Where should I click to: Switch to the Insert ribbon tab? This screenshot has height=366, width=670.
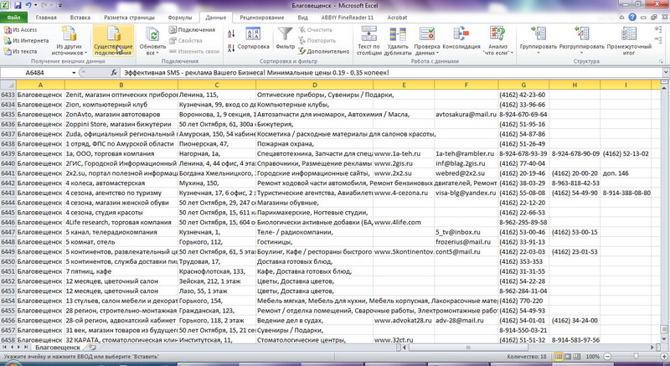(80, 18)
